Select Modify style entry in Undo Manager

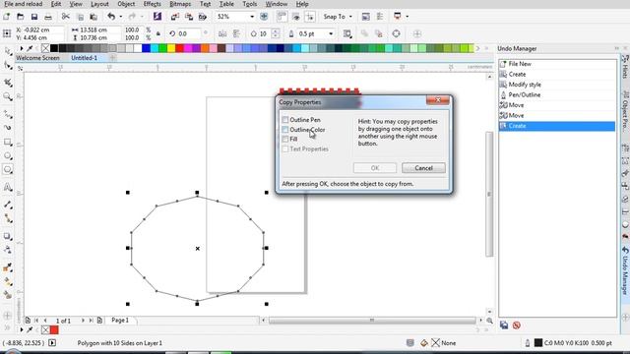557,85
